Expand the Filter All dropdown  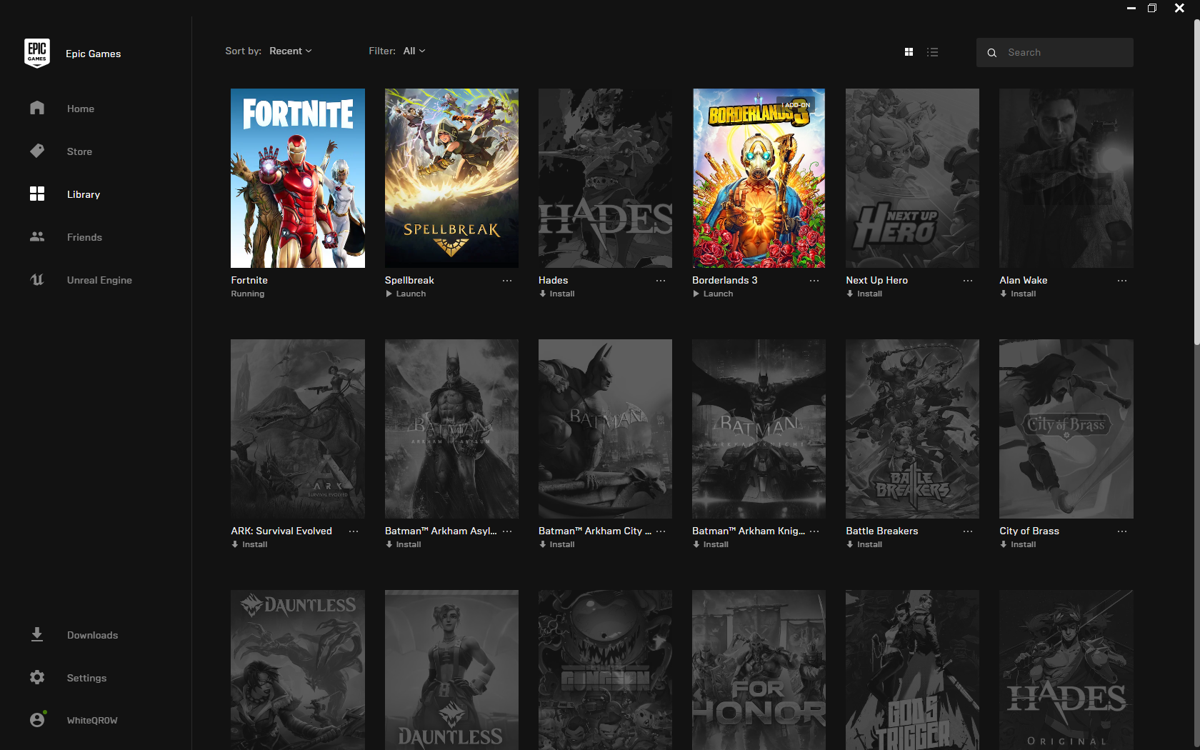[414, 51]
